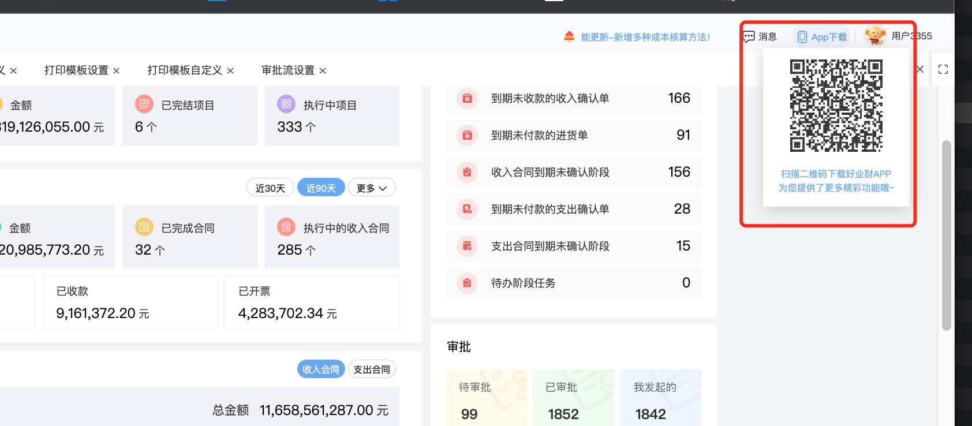Open the 待审批 approval card
This screenshot has width=972, height=426.
tap(487, 398)
